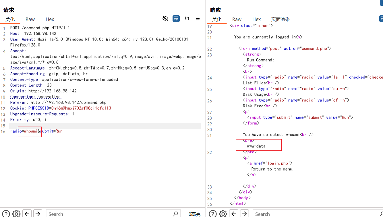Viewport: 383px width, 217px height.
Task: Click the Accept-Encoding: gzip, deflate, br line
Action: (49, 74)
